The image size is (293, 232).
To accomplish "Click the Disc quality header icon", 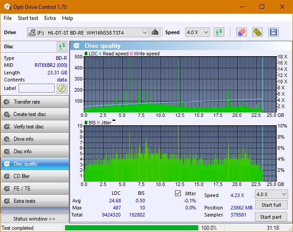I will click(x=77, y=46).
